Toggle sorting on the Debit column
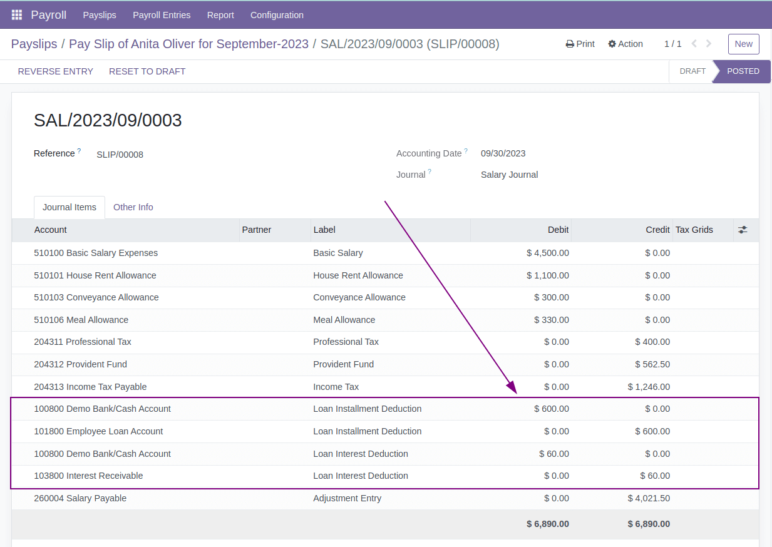772x547 pixels. pyautogui.click(x=558, y=230)
